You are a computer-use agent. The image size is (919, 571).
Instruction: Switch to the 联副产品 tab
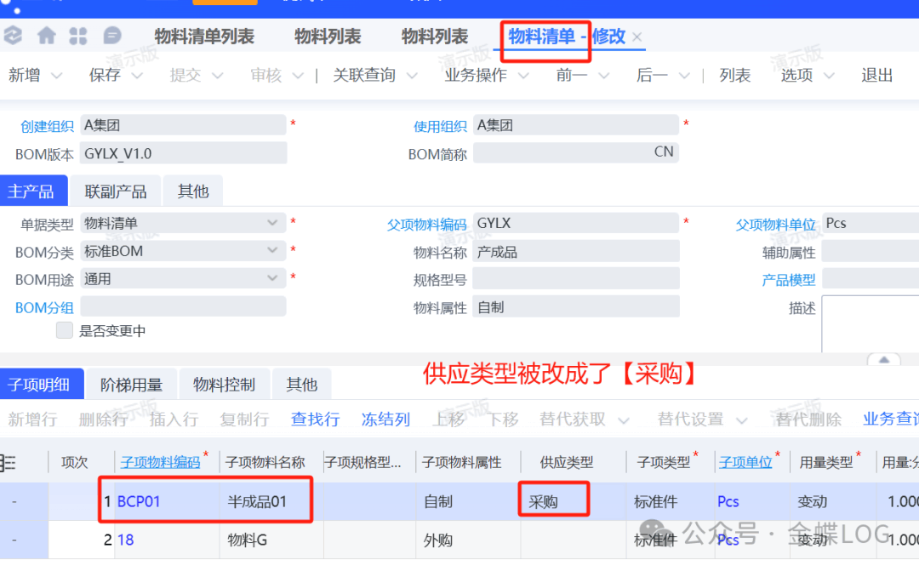[x=116, y=191]
